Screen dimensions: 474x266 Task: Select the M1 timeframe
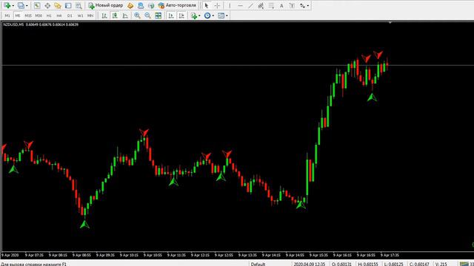click(x=7, y=16)
